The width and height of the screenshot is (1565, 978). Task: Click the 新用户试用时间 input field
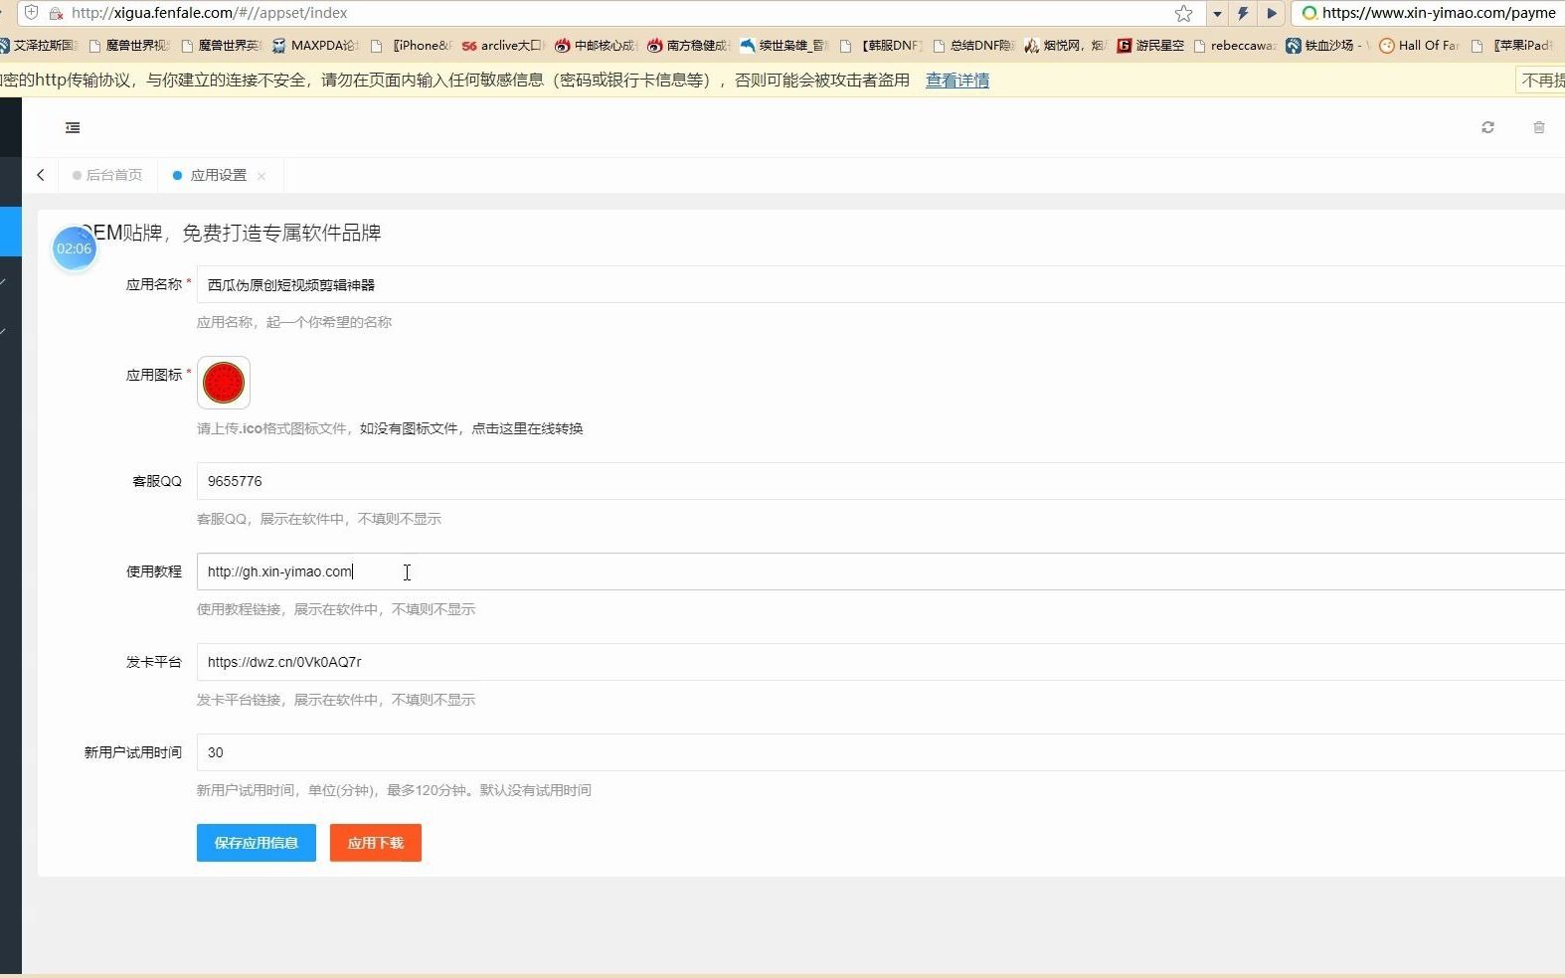click(881, 752)
